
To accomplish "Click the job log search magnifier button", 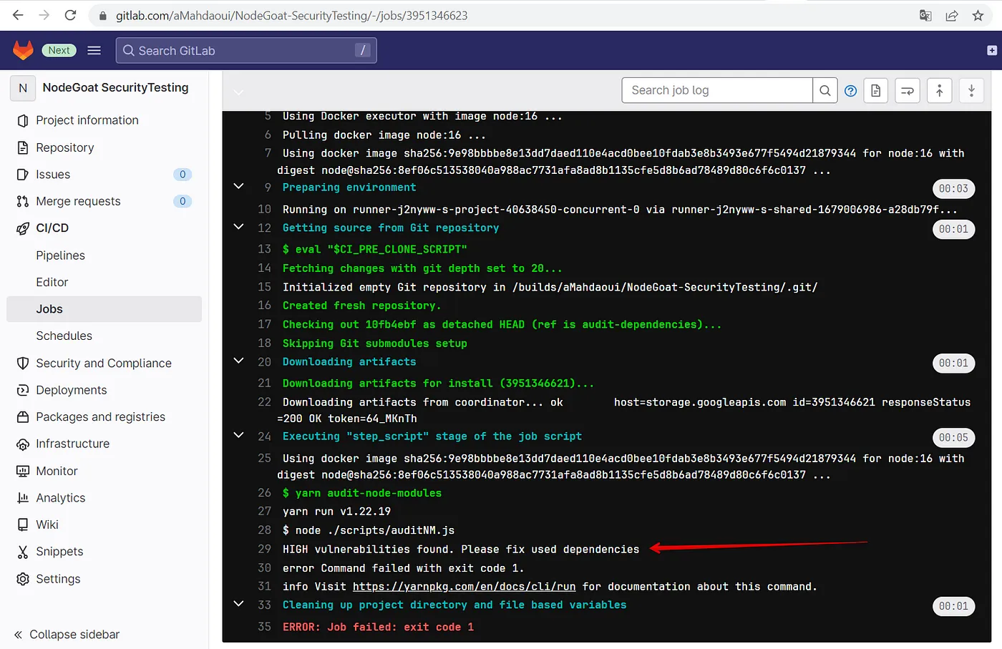I will (825, 90).
